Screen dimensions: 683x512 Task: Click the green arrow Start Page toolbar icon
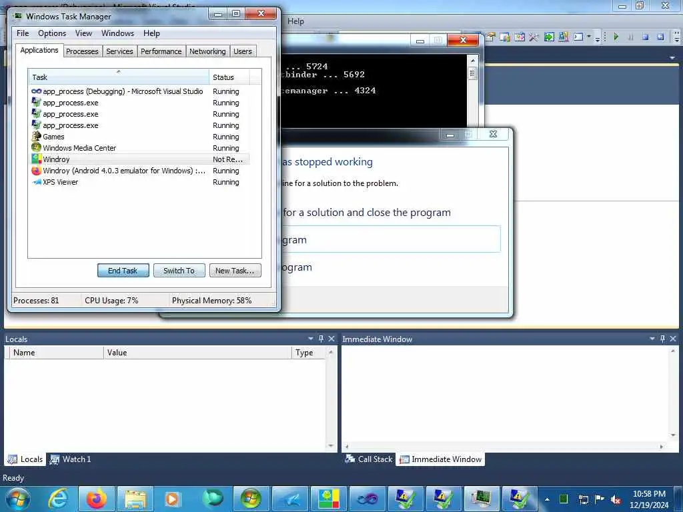click(x=549, y=37)
